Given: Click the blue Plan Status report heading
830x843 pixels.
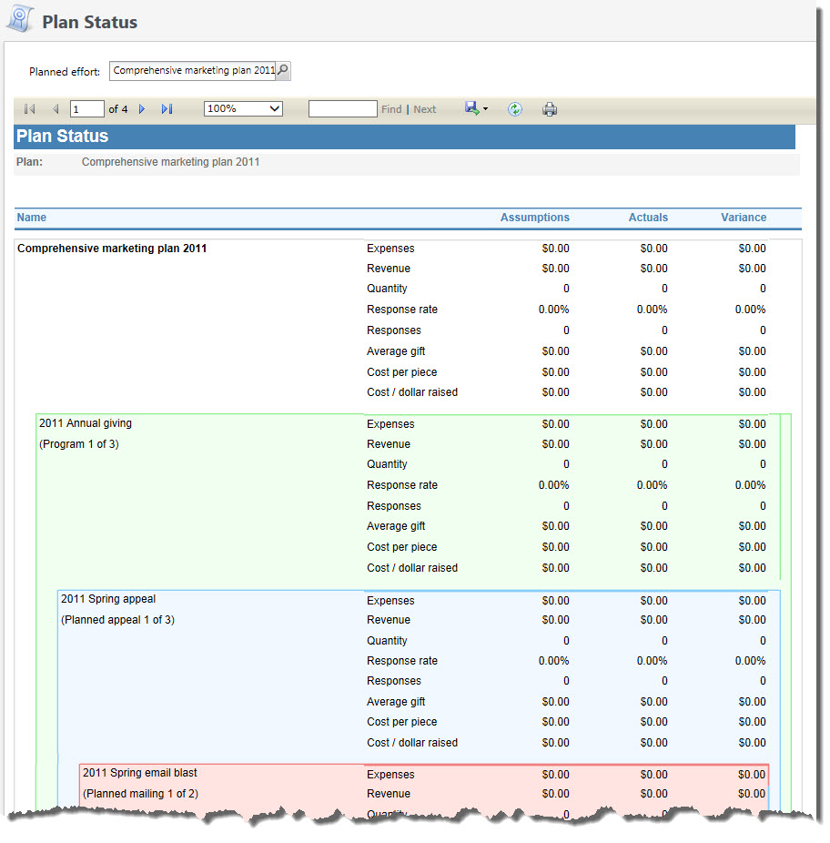Looking at the screenshot, I should tap(63, 136).
